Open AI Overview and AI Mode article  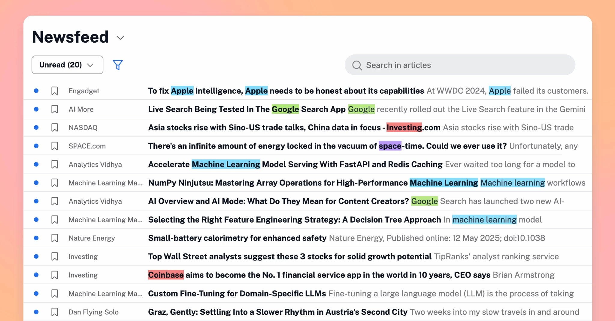point(278,201)
